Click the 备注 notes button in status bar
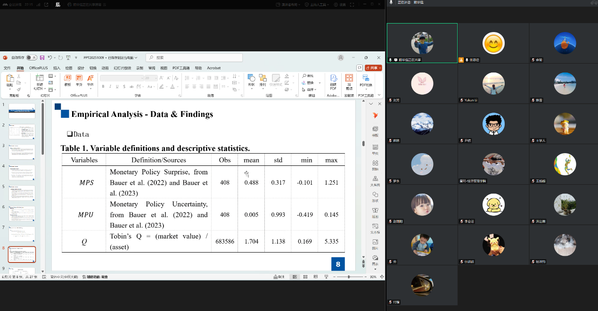The image size is (598, 311). click(x=279, y=277)
